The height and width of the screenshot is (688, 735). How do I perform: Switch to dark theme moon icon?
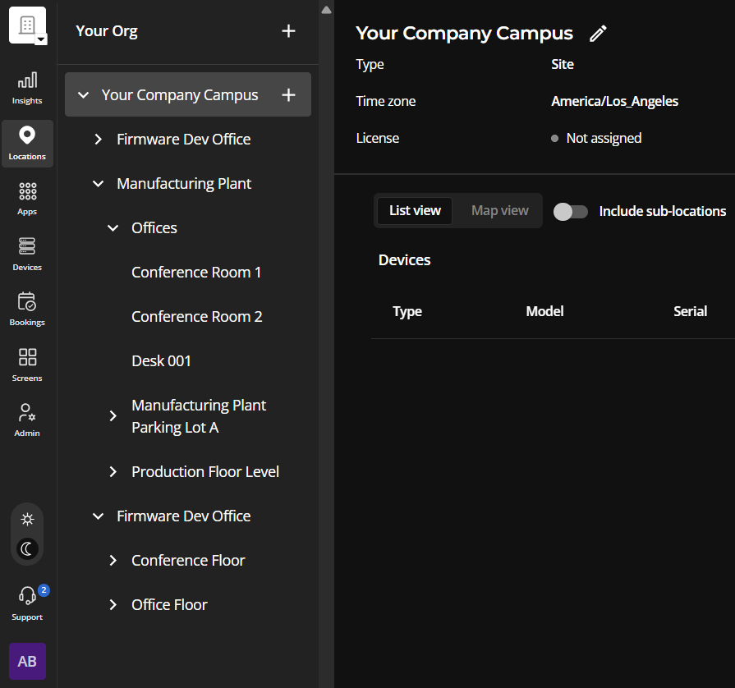pos(27,548)
